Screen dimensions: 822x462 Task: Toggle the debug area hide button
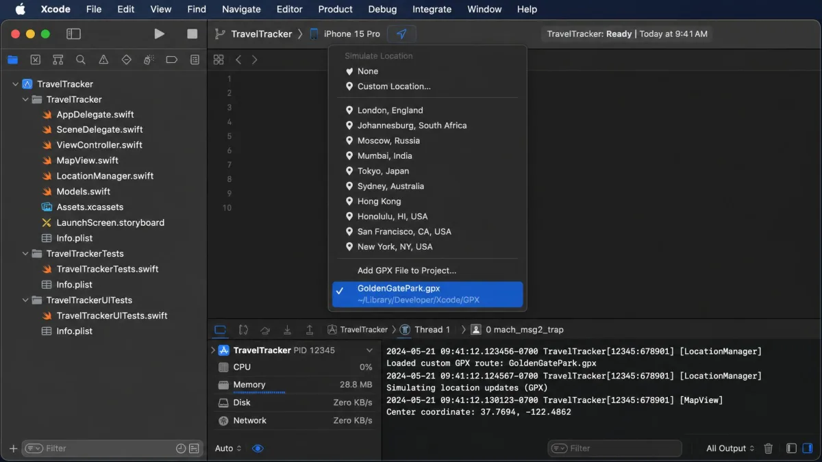[220, 330]
